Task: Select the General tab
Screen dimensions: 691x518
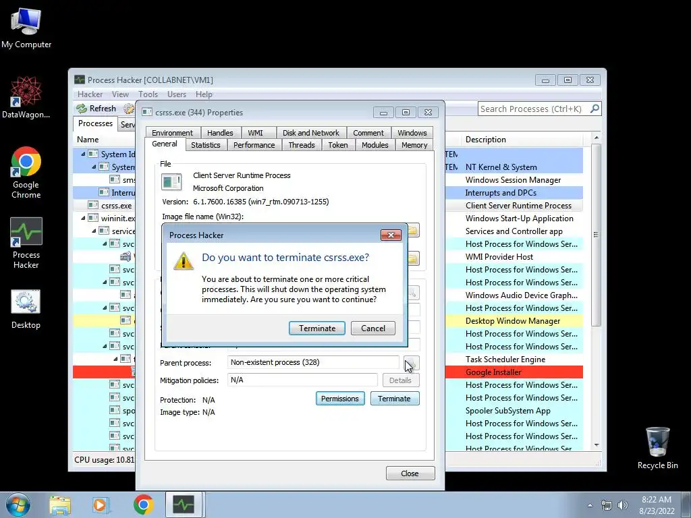Action: click(165, 144)
